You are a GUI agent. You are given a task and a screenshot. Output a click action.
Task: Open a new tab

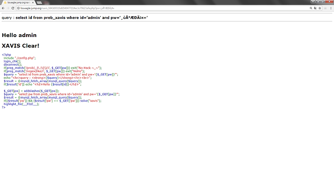point(39,3)
